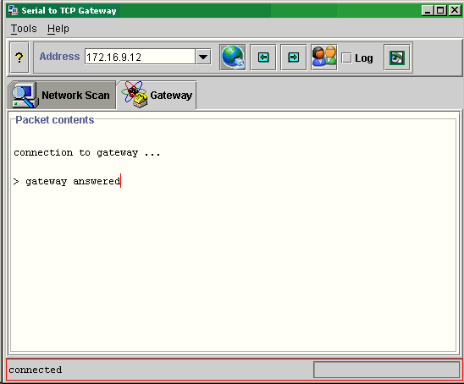Click the globe connect icon
Screen dimensions: 464x384
pyautogui.click(x=233, y=58)
